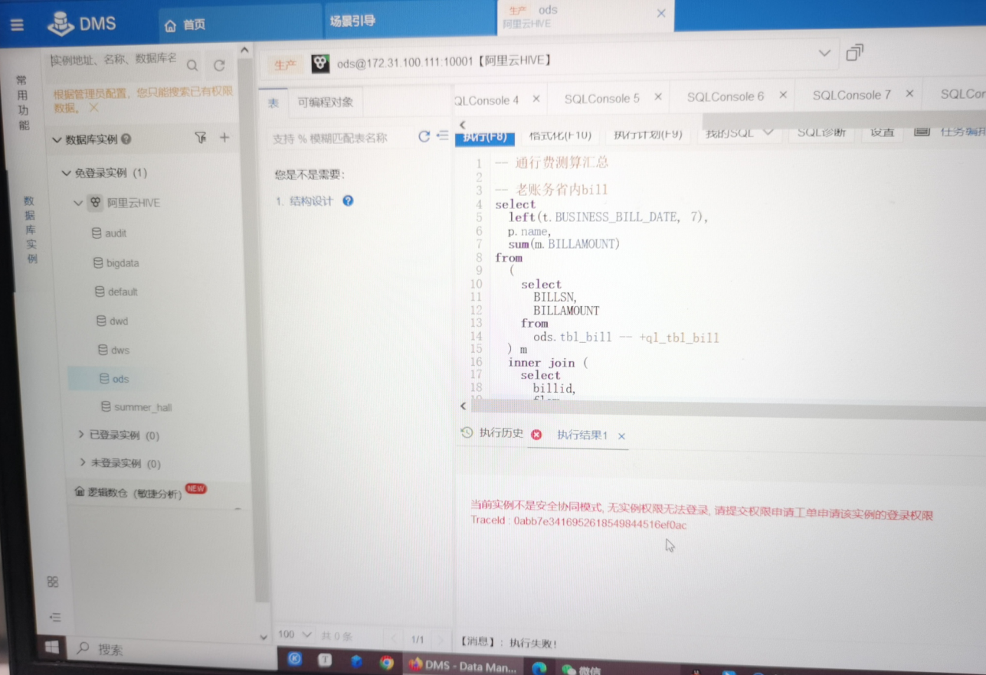This screenshot has width=986, height=675.
Task: Click the collapse sidebar icon at bottom left
Action: (x=55, y=617)
